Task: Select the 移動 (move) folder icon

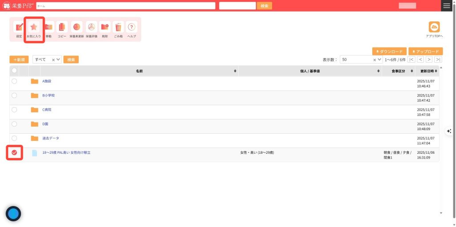Action: pyautogui.click(x=49, y=28)
